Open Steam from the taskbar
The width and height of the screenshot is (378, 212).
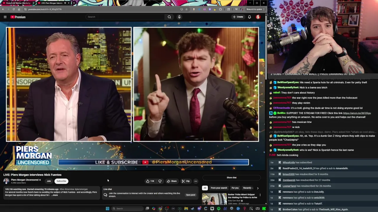[192, 208]
